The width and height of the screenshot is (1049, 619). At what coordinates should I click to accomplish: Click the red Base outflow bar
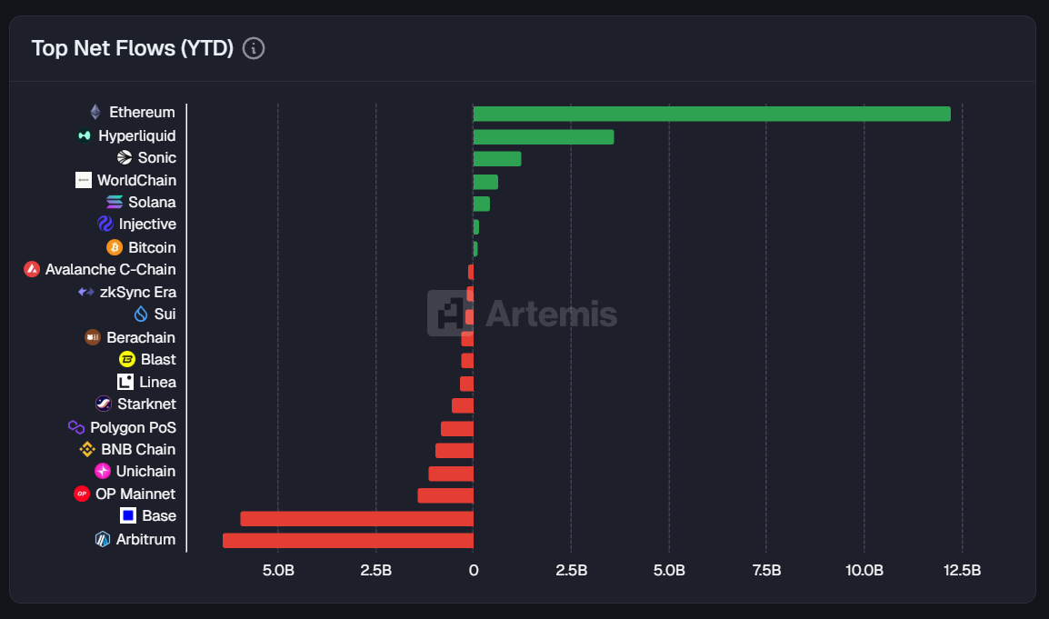pyautogui.click(x=356, y=518)
